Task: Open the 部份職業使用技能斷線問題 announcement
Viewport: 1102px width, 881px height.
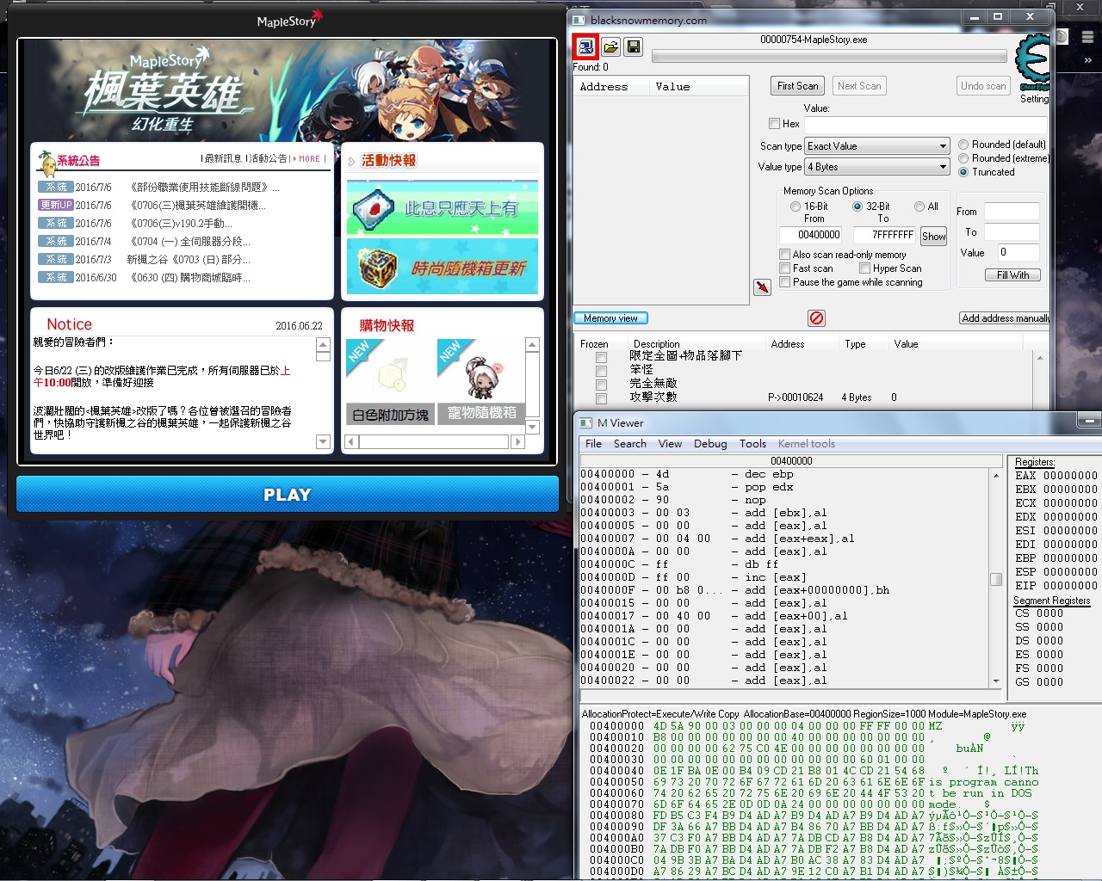Action: tap(204, 187)
